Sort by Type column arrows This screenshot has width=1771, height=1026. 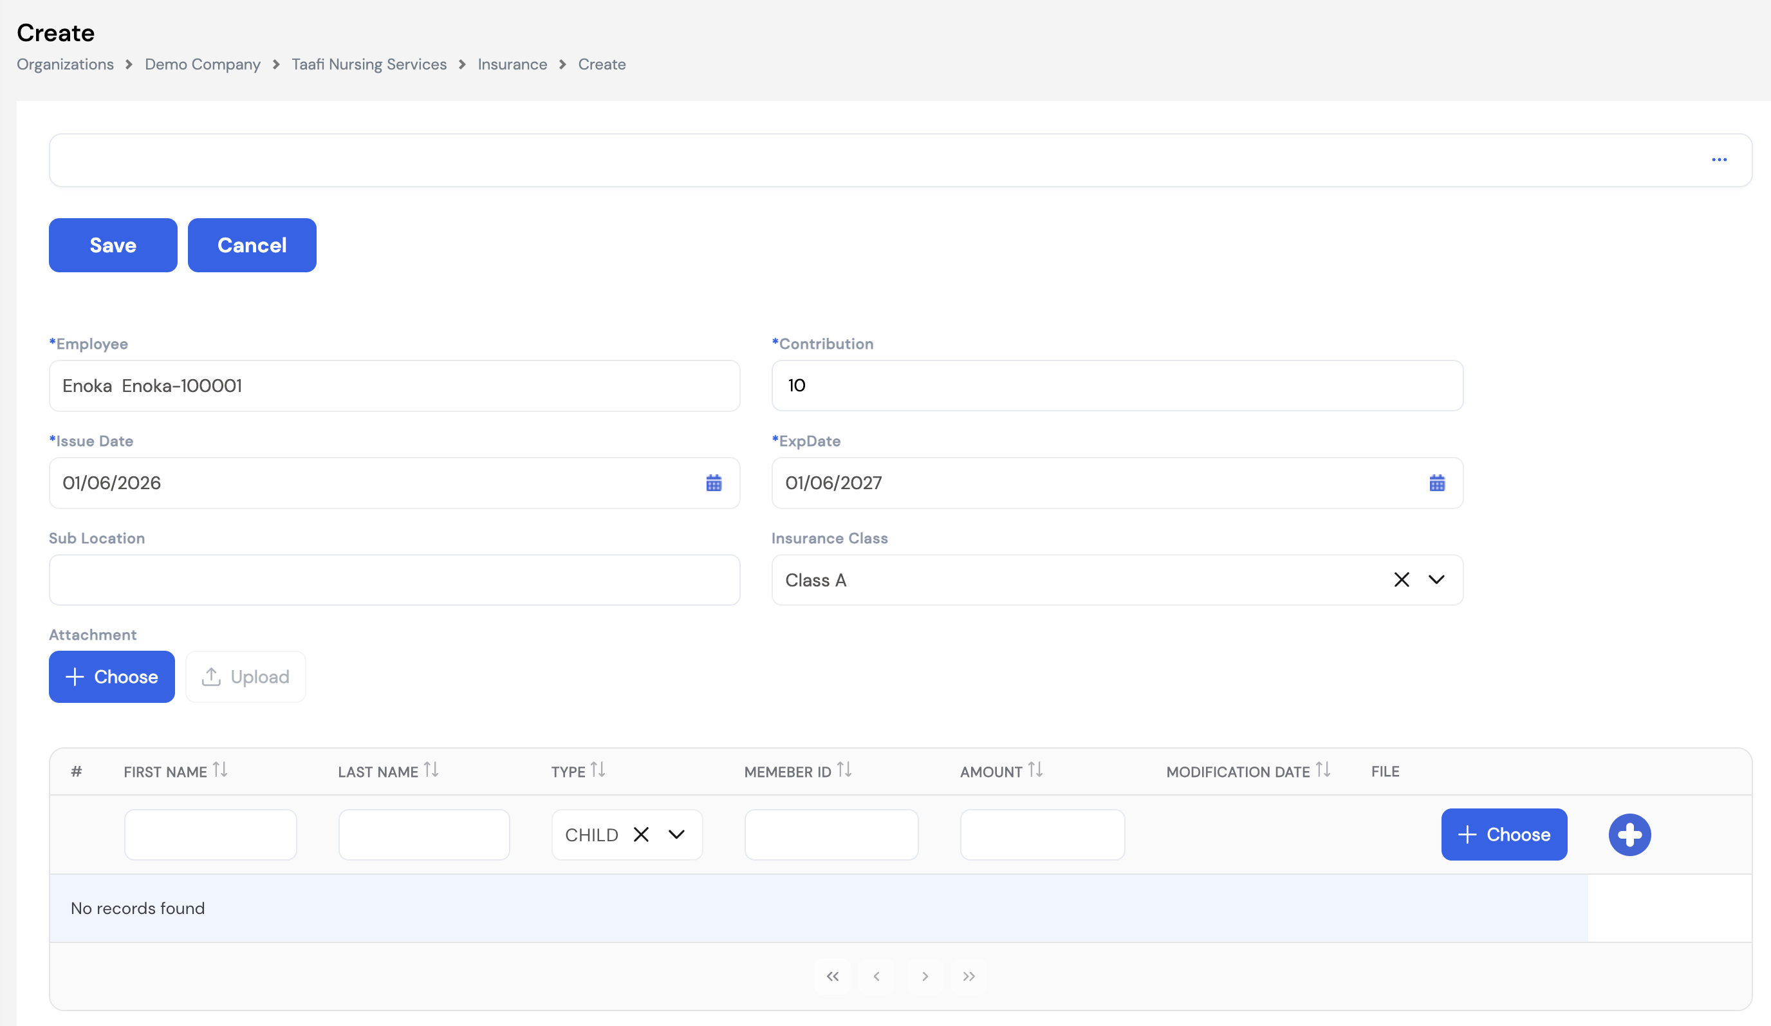(x=598, y=770)
